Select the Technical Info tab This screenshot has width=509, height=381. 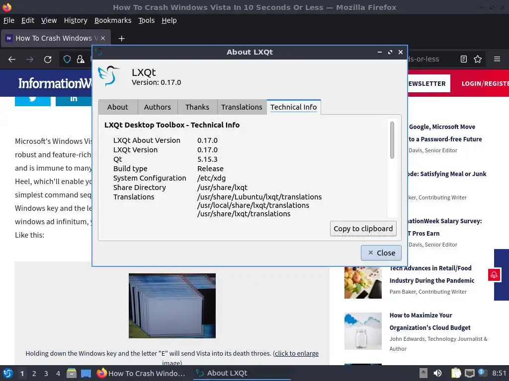[294, 107]
